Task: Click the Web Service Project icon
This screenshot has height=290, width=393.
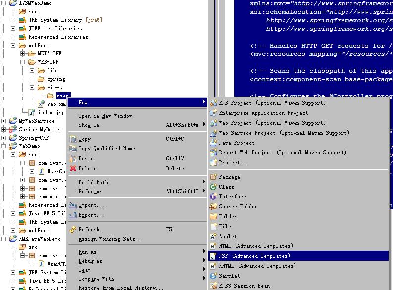Action: tap(213, 133)
